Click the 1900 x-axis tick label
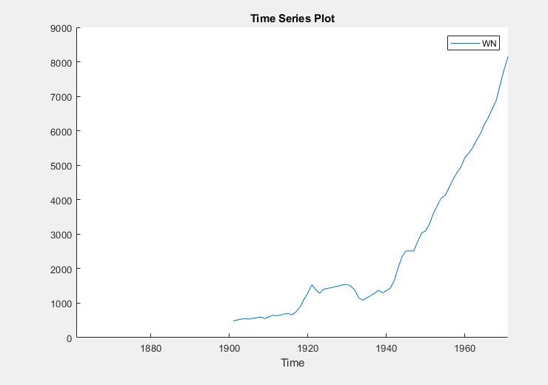 click(x=229, y=347)
